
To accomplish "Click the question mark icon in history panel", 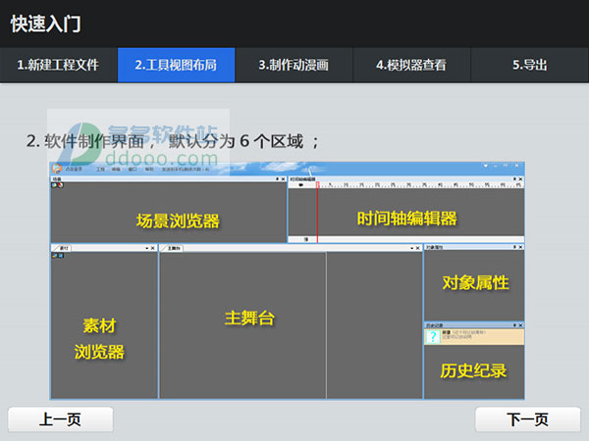I will [432, 336].
